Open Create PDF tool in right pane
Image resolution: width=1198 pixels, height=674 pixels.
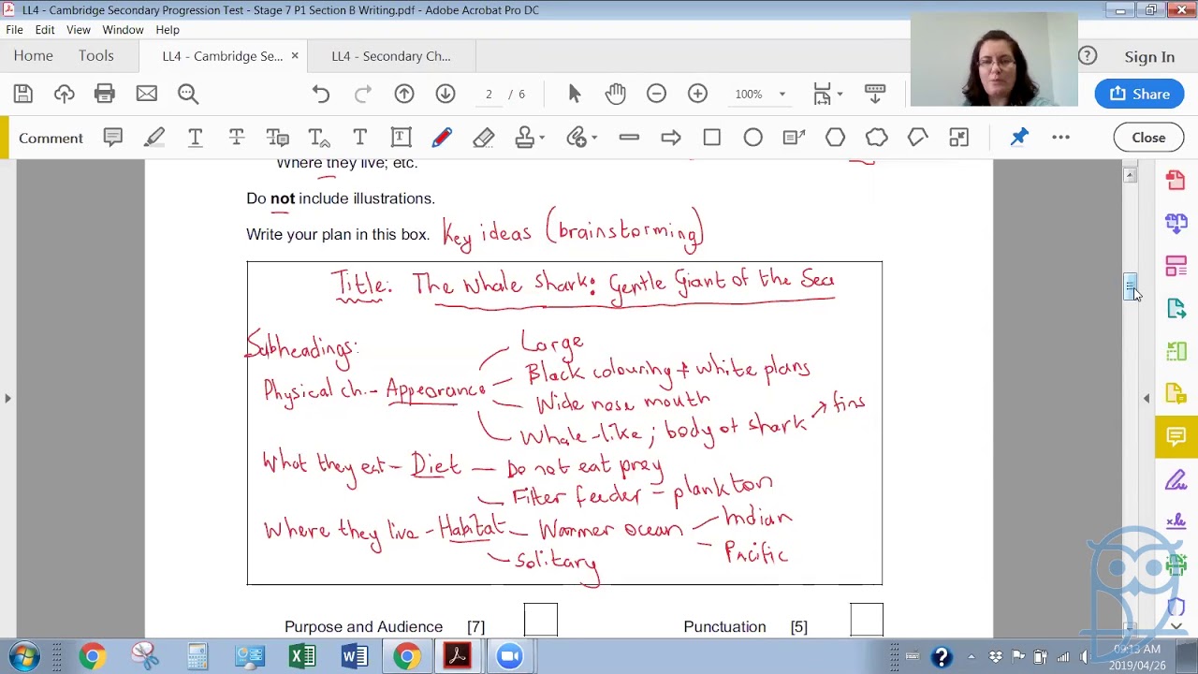(1176, 179)
